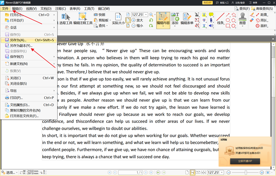Click the 快照 snapshot camera tool
Viewport: 276px width, 176px height.
[x=99, y=15]
